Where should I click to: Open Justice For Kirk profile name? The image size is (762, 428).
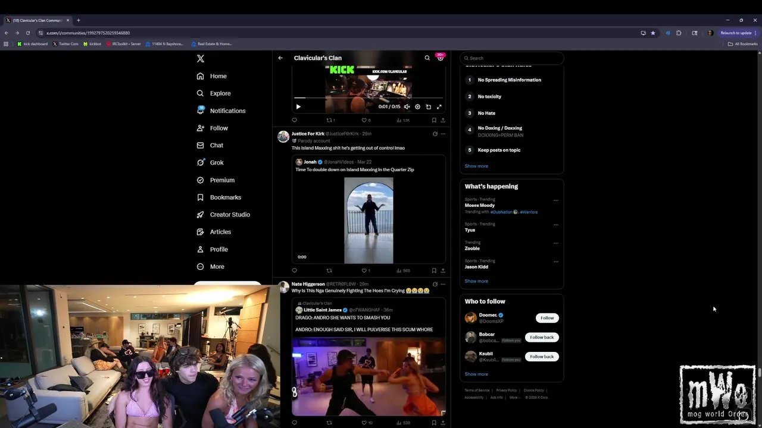point(308,134)
